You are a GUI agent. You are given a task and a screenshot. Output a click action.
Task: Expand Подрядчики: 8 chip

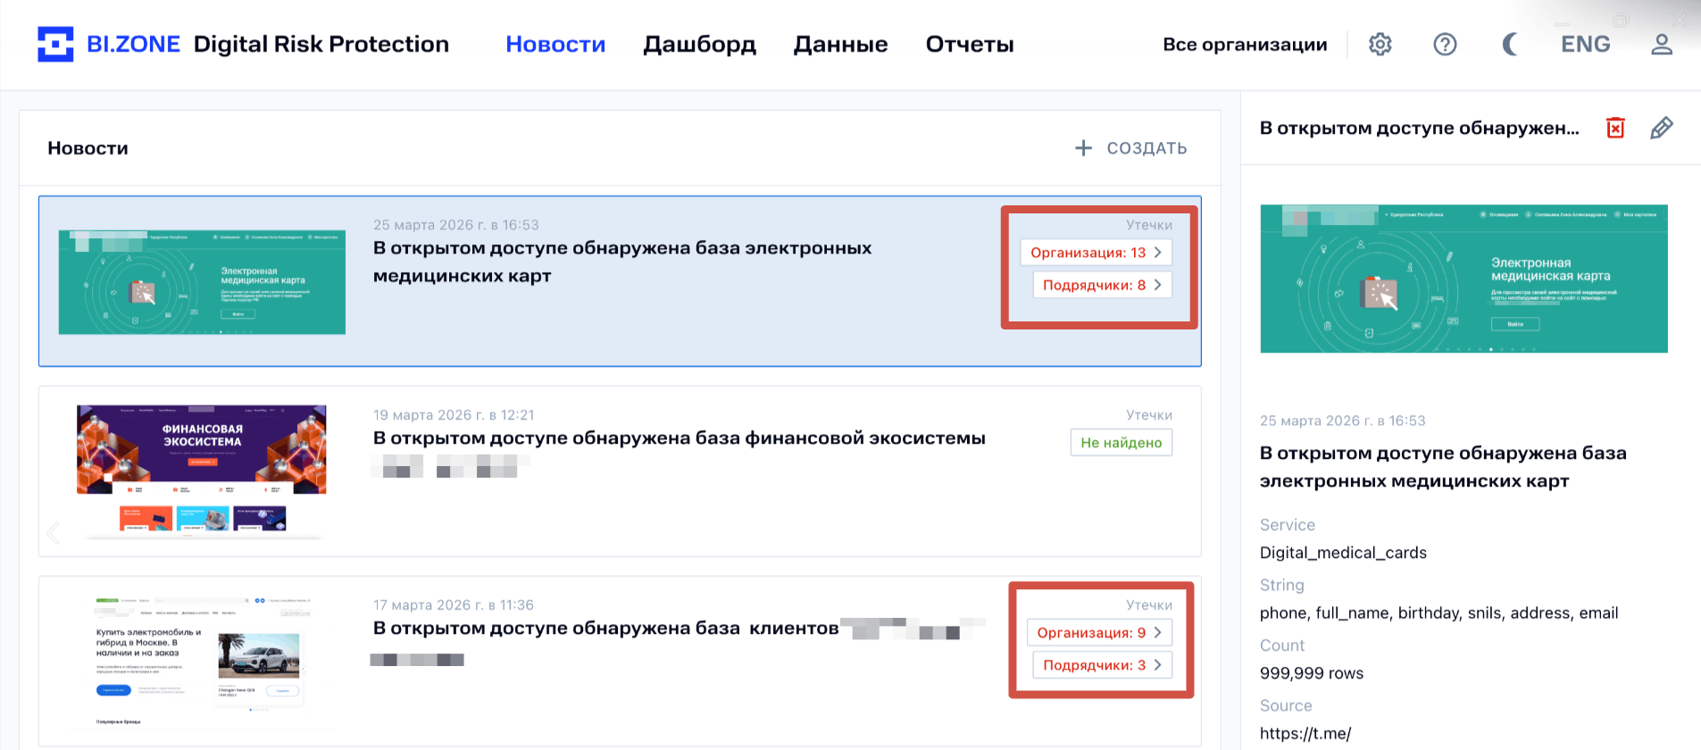click(x=1102, y=285)
